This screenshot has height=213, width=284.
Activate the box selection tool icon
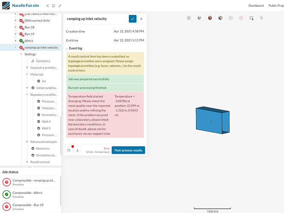(251, 18)
